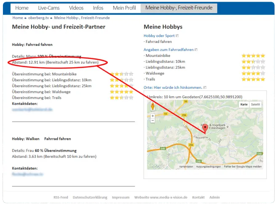Image resolution: width=278 pixels, height=205 pixels.
Task: Click the RSS-Feed footer link
Action: (61, 197)
